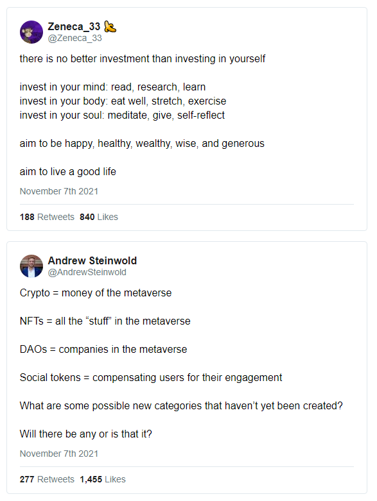This screenshot has height=501, width=377.
Task: Open the Andrew Steinwold display name
Action: (x=92, y=260)
